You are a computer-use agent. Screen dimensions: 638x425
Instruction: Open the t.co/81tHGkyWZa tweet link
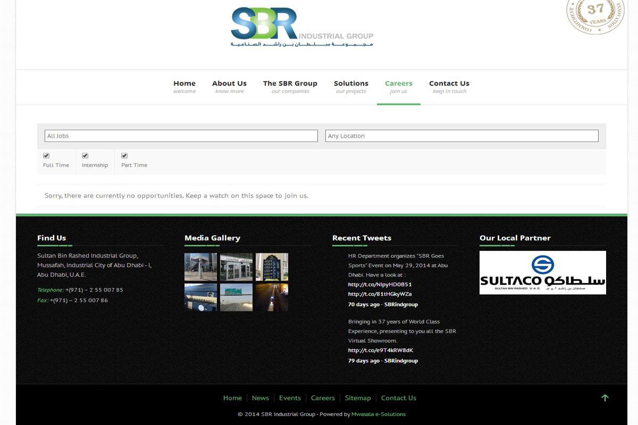click(380, 294)
